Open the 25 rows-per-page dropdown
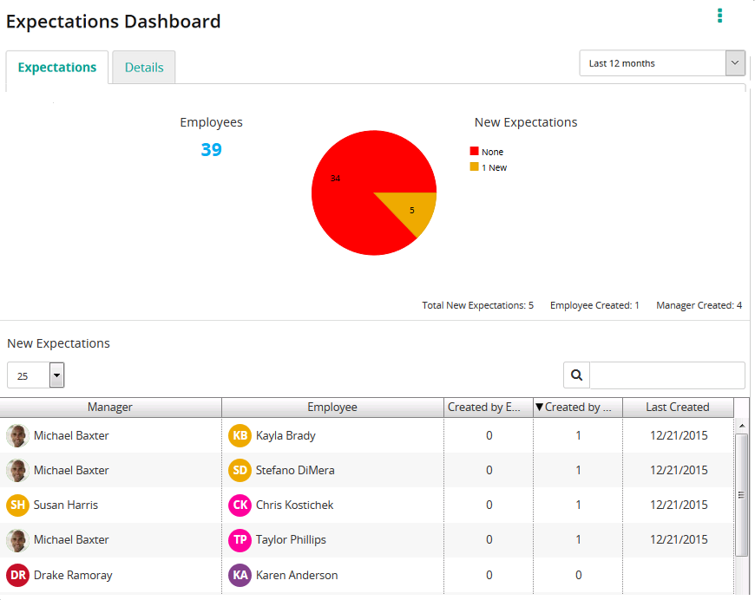The image size is (755, 600). (x=36, y=375)
